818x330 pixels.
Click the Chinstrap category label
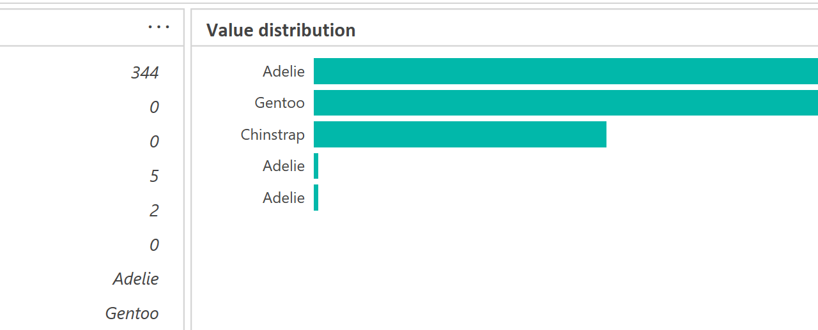[x=272, y=135]
